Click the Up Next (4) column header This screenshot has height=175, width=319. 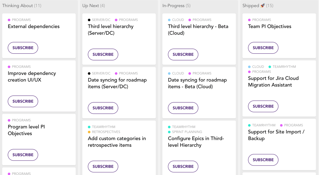94,6
